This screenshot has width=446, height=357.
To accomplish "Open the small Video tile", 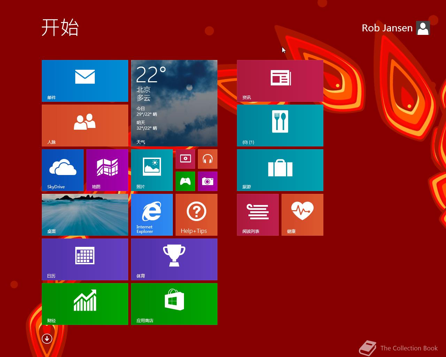I will coord(185,159).
